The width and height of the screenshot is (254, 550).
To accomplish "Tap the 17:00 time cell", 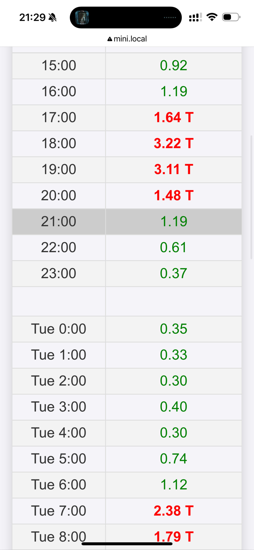I will [x=59, y=118].
